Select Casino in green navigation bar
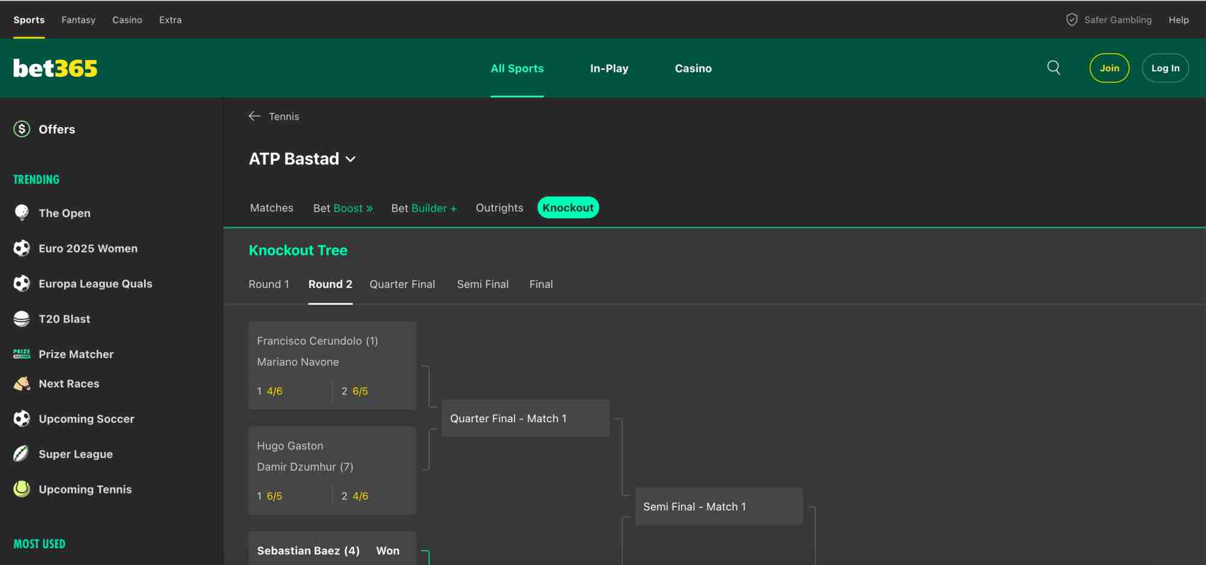1206x565 pixels. click(x=693, y=68)
